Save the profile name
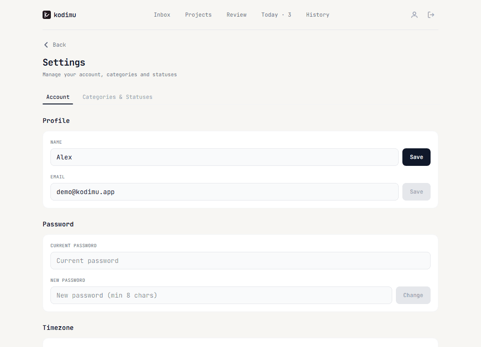The height and width of the screenshot is (347, 481). pos(416,157)
